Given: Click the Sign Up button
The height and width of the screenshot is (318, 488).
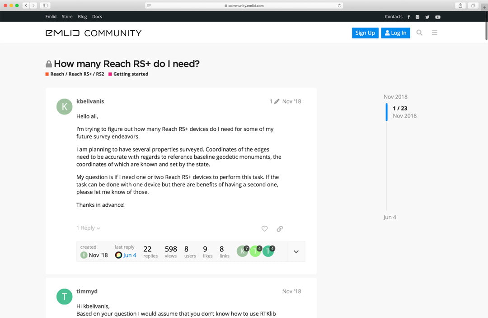Looking at the screenshot, I should (365, 33).
